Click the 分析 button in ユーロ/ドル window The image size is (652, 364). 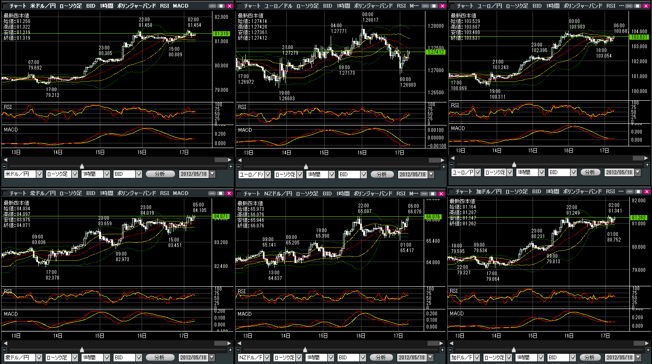(x=381, y=175)
